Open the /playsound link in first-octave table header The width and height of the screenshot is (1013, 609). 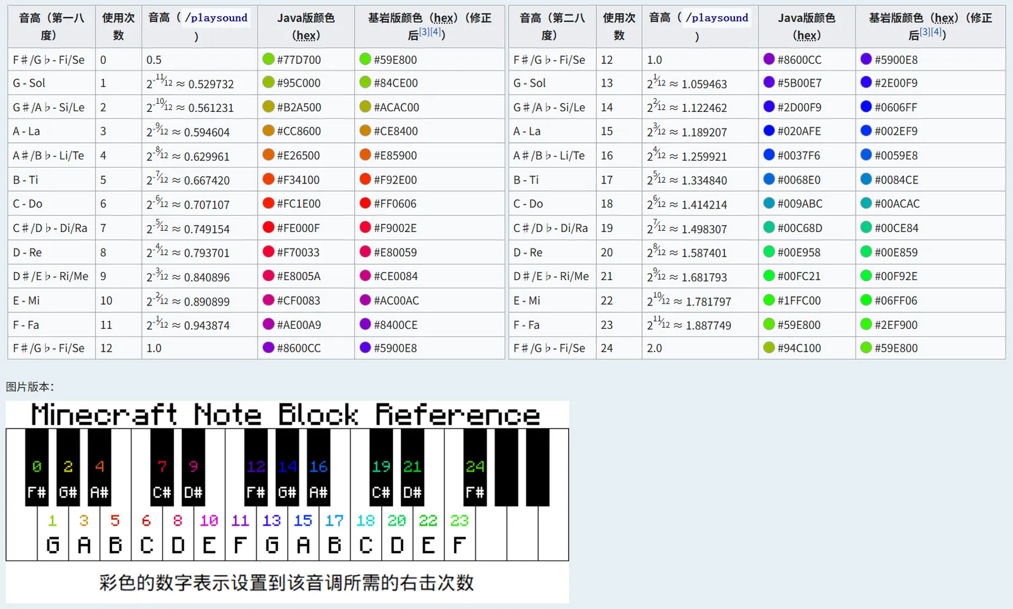[x=216, y=18]
